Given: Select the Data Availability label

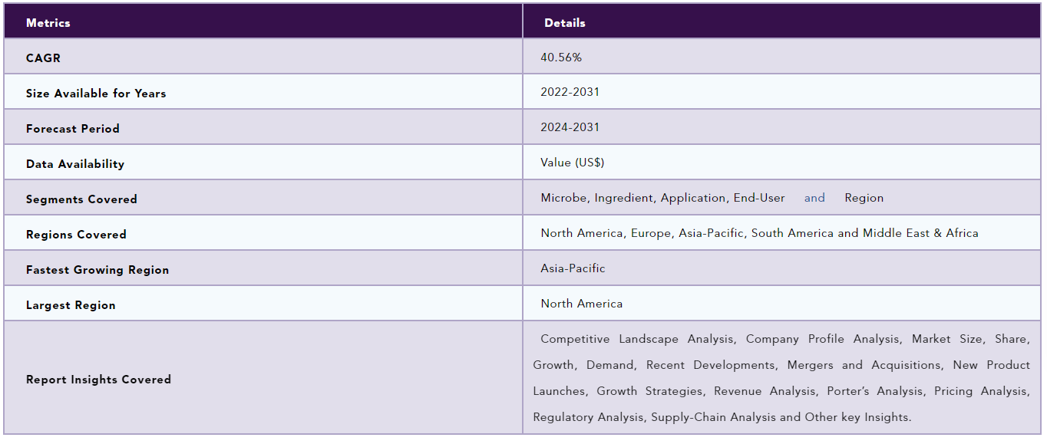Looking at the screenshot, I should pos(75,164).
